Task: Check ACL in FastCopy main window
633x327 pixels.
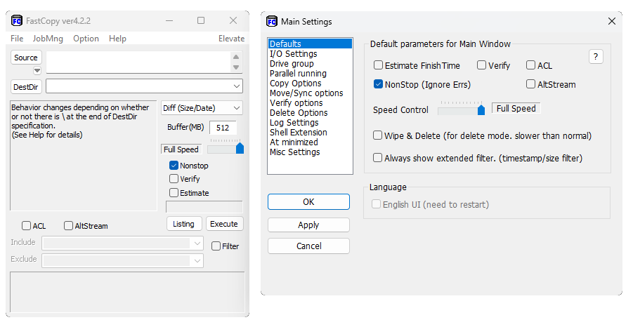Action: (x=26, y=226)
